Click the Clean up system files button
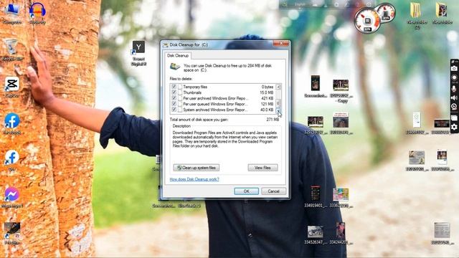The width and height of the screenshot is (459, 258). tap(196, 168)
